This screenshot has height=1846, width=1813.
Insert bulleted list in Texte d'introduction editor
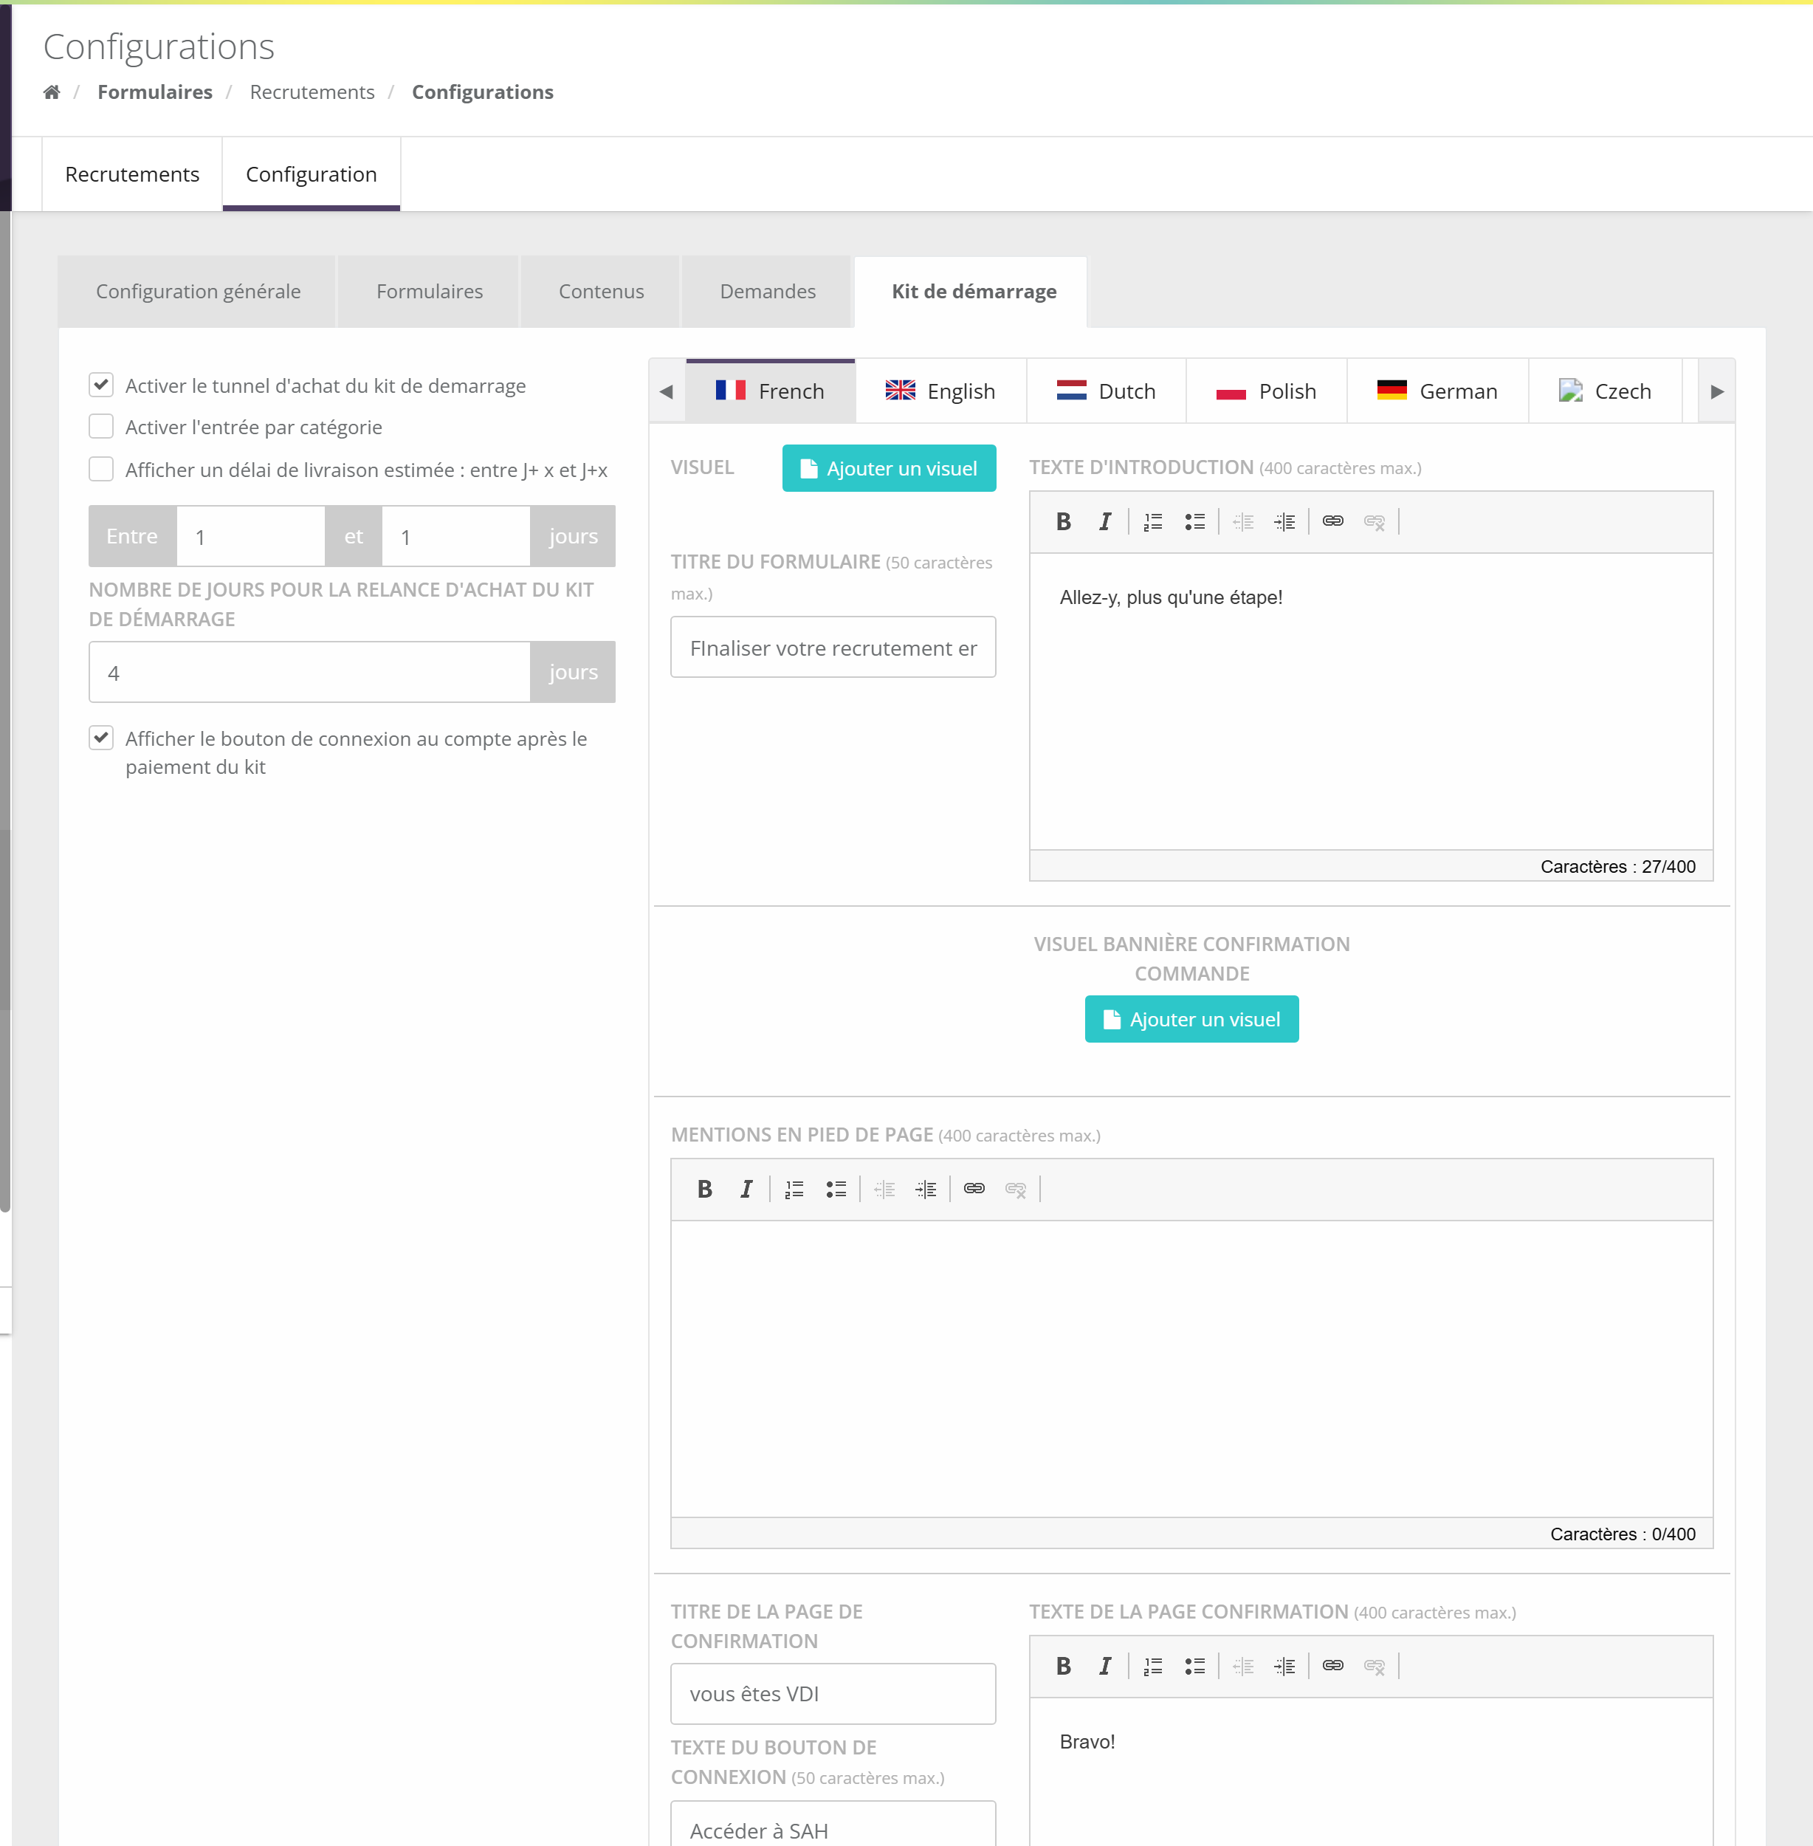tap(1195, 522)
